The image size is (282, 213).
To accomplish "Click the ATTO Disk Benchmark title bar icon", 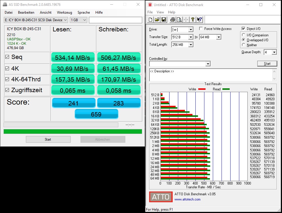I will 150,5.
